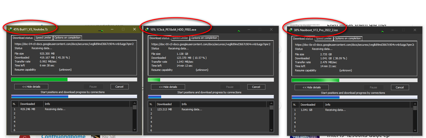Screen dimensions: 426x138
Task: Open Speed Limiter tab in 1Click_PE10x64 window
Action: pos(180,38)
